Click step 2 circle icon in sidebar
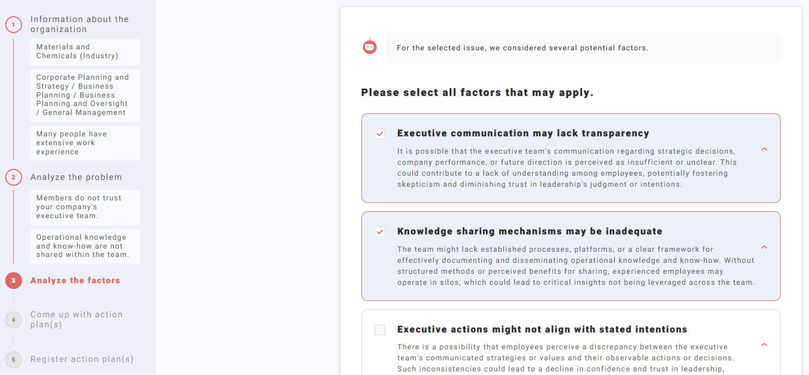This screenshot has height=375, width=809. coord(14,177)
